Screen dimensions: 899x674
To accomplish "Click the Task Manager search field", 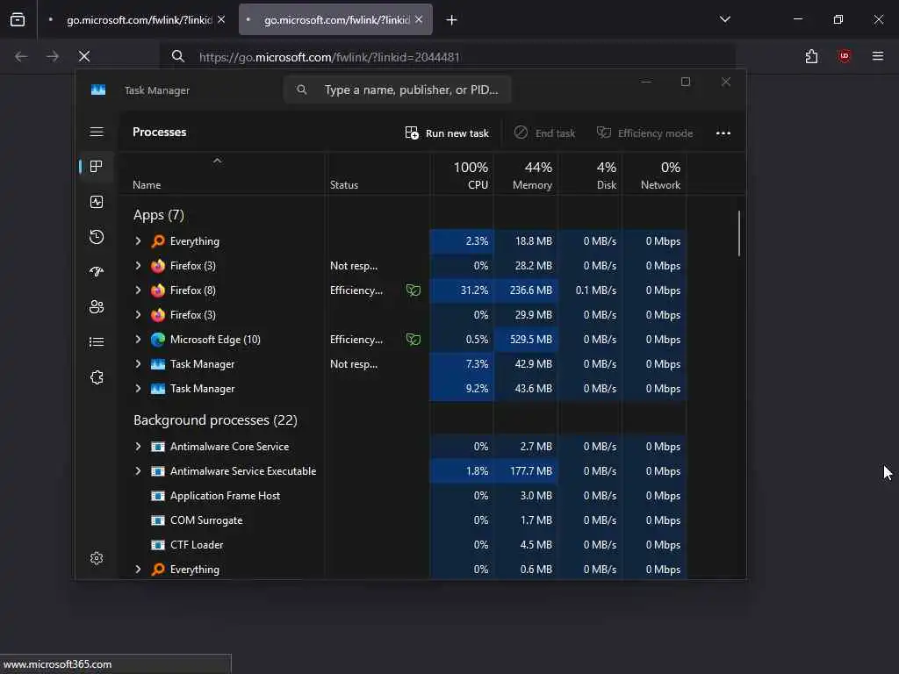I will (x=398, y=90).
